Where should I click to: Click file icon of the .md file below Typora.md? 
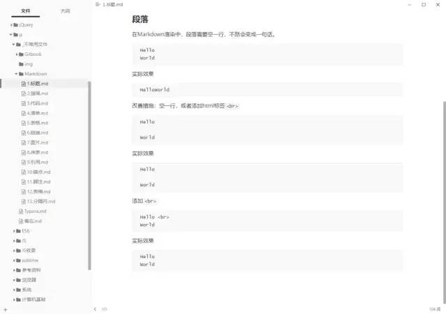point(21,221)
